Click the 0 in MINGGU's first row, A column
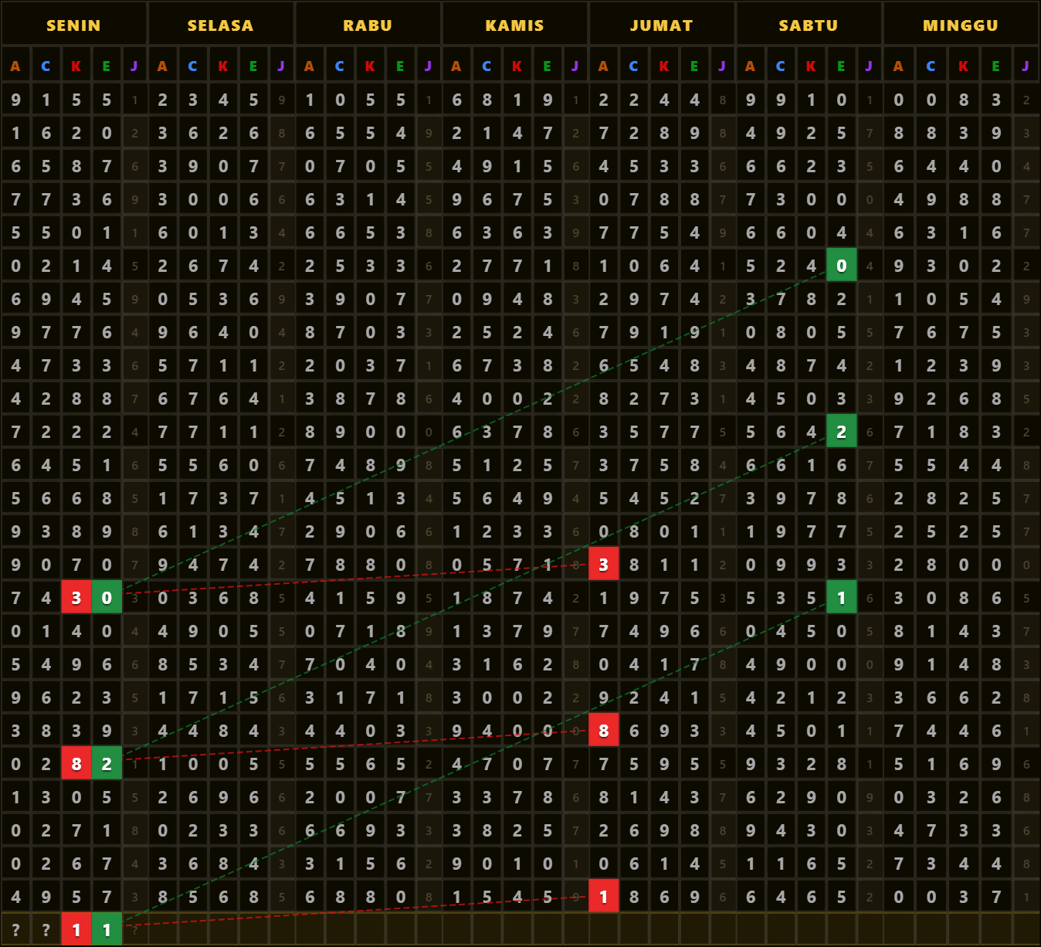The height and width of the screenshot is (947, 1041). click(x=898, y=99)
